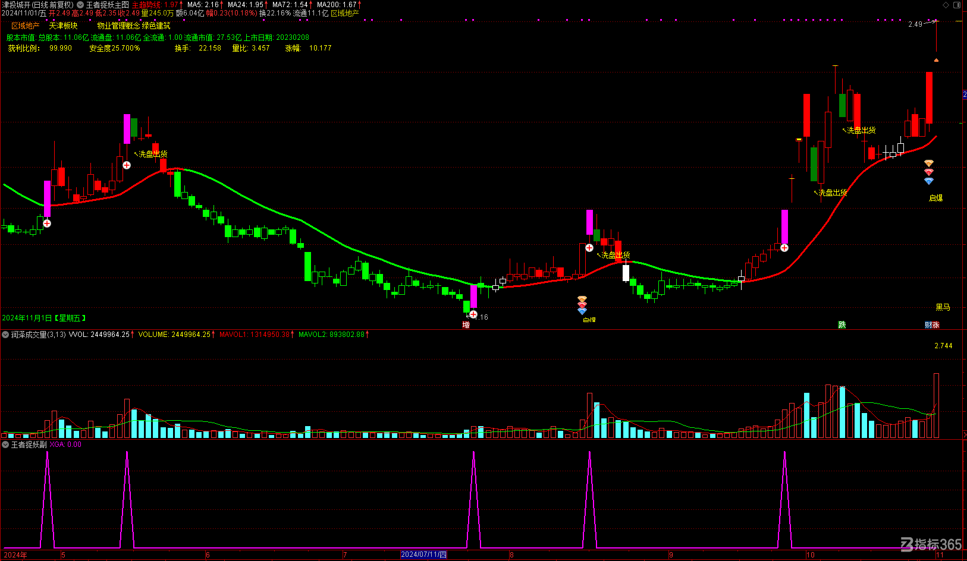Click the latest tall red candlestick
The image size is (967, 561).
tap(929, 98)
